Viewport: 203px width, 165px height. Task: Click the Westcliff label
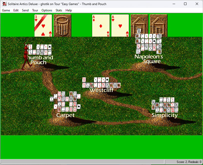coord(101,90)
